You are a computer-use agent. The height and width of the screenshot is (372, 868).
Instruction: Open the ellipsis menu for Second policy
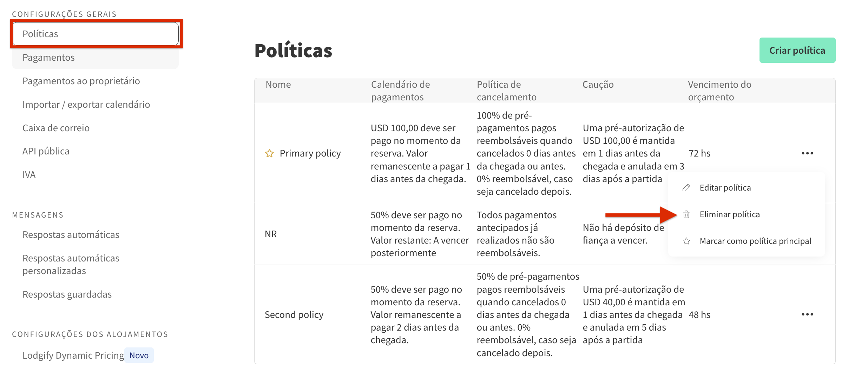[808, 314]
